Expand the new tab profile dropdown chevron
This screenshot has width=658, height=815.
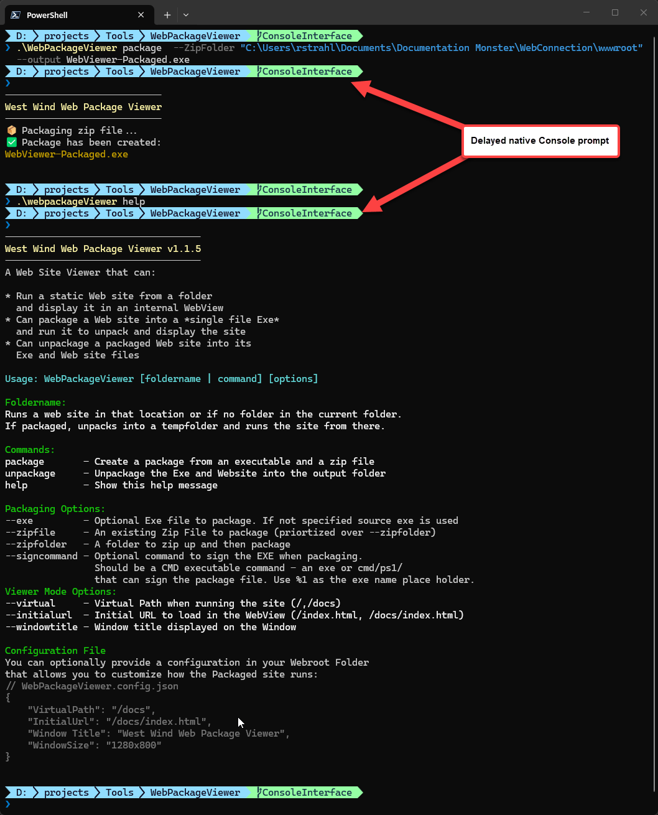pyautogui.click(x=186, y=15)
